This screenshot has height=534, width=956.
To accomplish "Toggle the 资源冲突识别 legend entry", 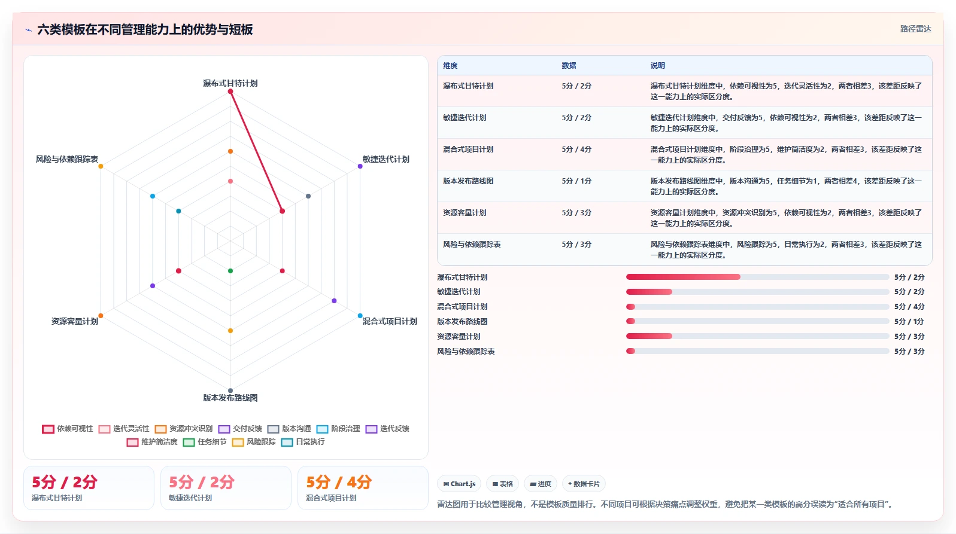I will click(x=184, y=429).
